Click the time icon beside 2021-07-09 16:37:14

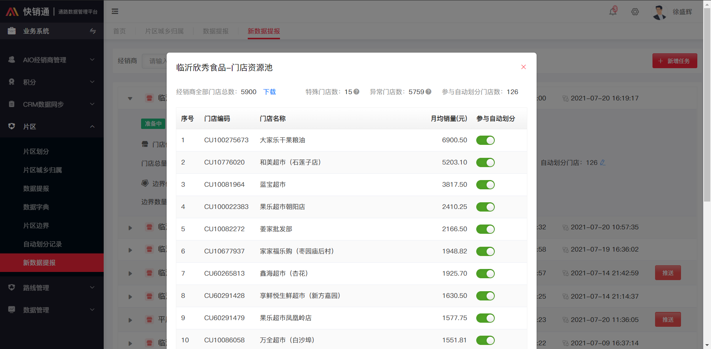click(x=565, y=343)
